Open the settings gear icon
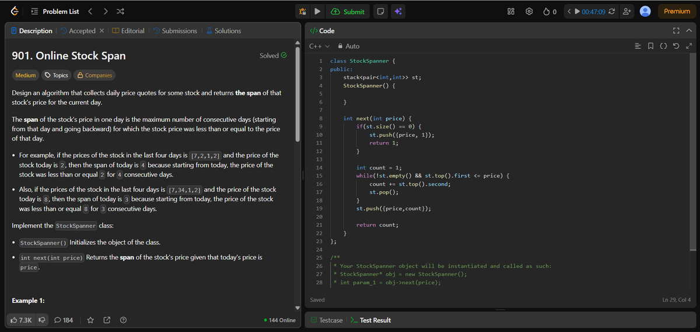Viewport: 700px width, 332px height. pyautogui.click(x=530, y=12)
